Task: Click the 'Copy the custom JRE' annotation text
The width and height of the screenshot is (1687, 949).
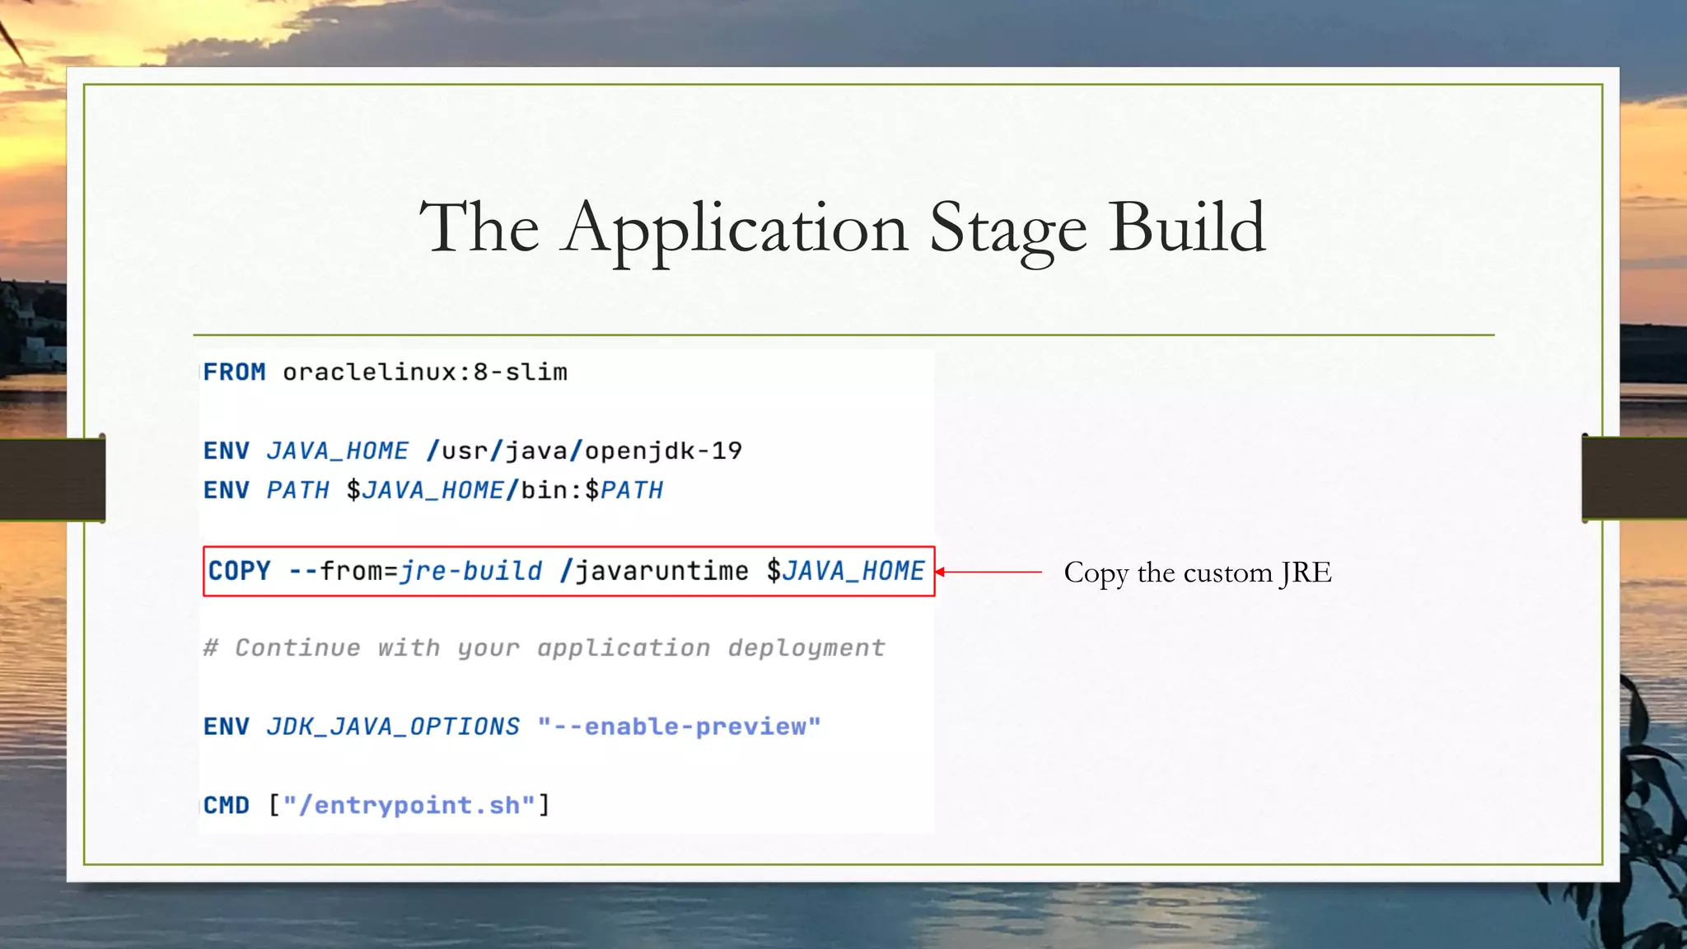Action: click(x=1198, y=573)
